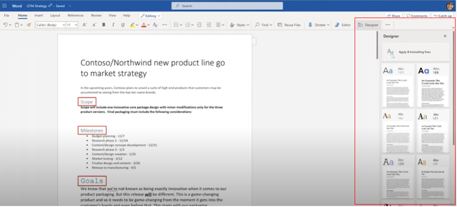Click Apply 4 formatting fixes
This screenshot has width=457, height=207.
click(415, 52)
